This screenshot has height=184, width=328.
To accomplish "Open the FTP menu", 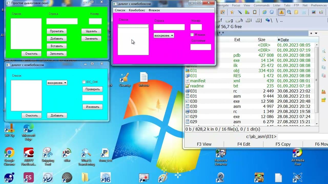I will pos(296,5).
